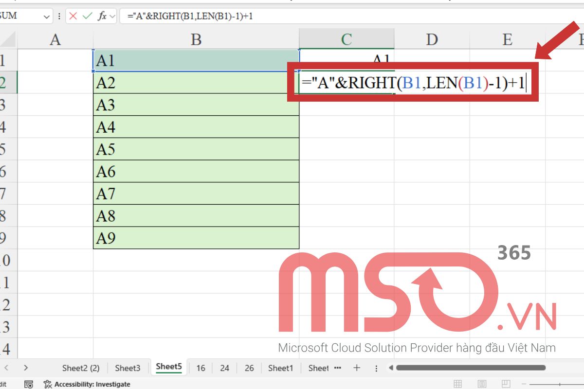Open the macro recording icon in the status bar
584x389 pixels.
pos(29,384)
